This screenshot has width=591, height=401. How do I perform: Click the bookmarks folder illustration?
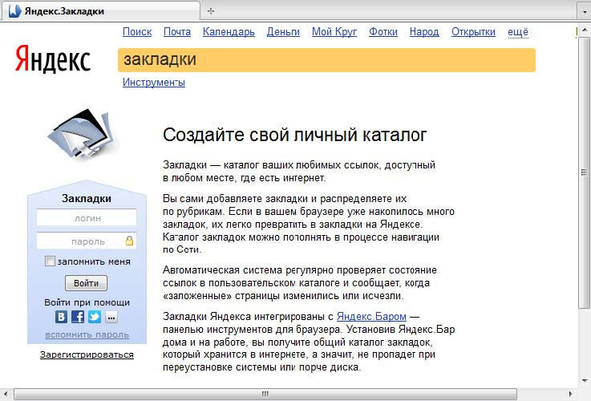click(x=81, y=134)
